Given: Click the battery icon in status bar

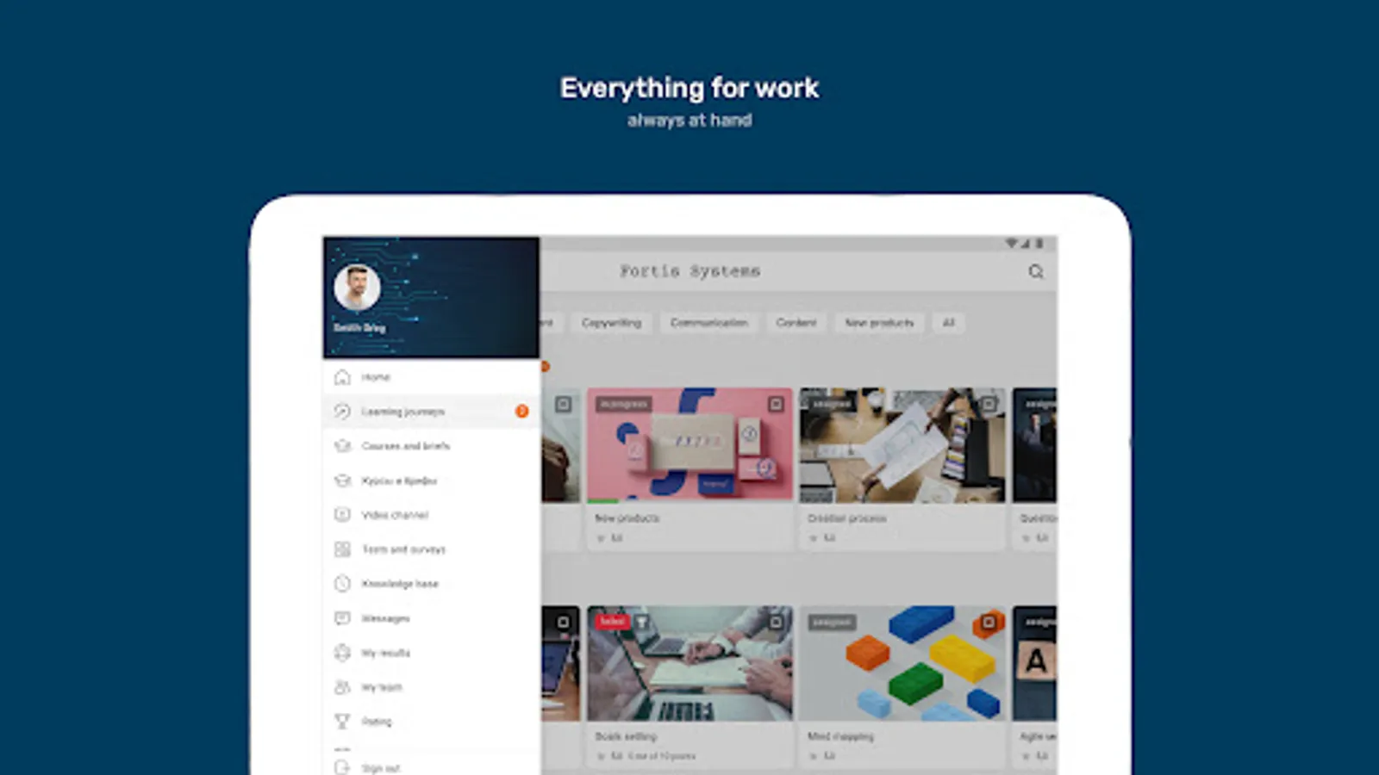Looking at the screenshot, I should pos(1039,244).
